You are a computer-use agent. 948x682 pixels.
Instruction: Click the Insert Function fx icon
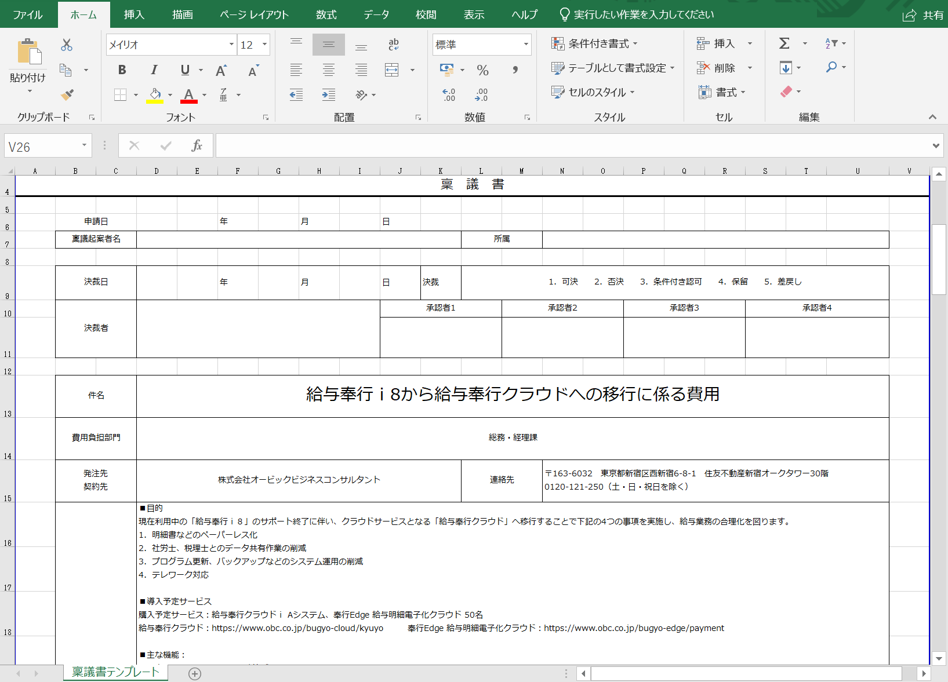(197, 145)
